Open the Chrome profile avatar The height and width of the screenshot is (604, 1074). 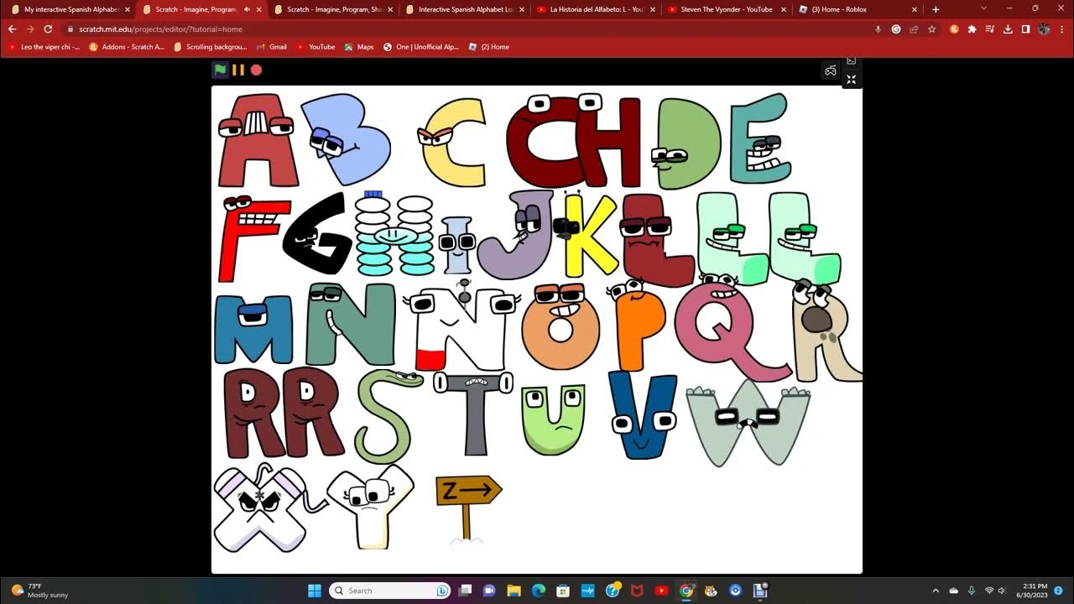tap(1044, 29)
